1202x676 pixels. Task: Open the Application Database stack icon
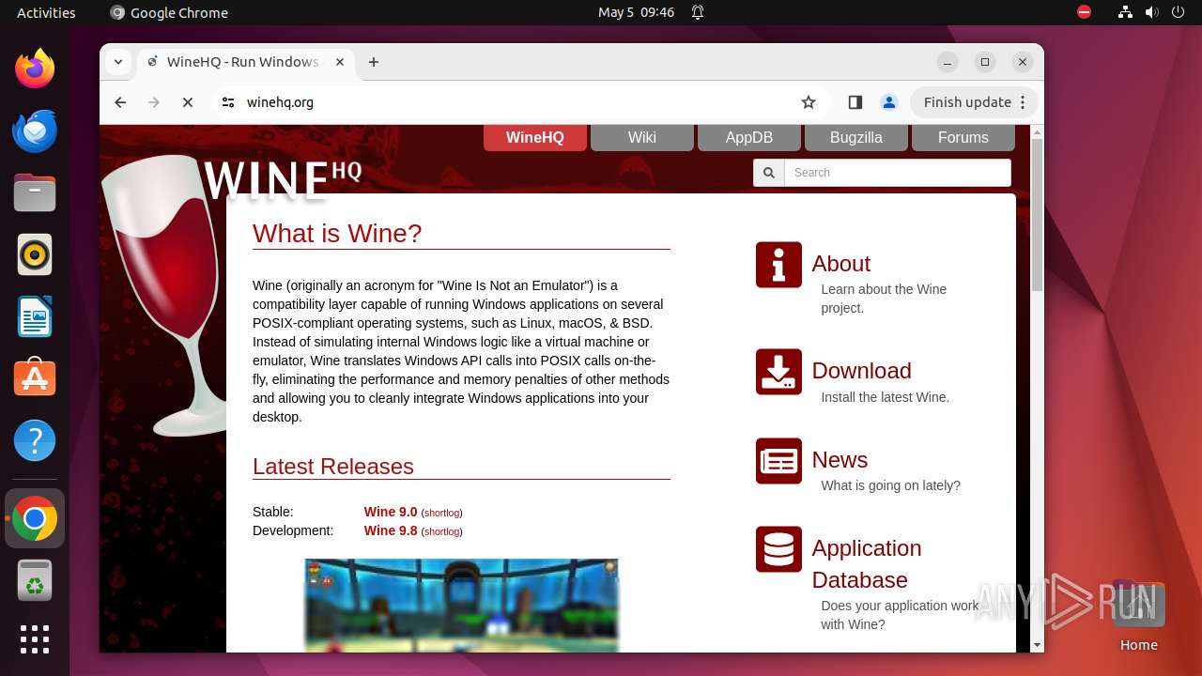(778, 549)
